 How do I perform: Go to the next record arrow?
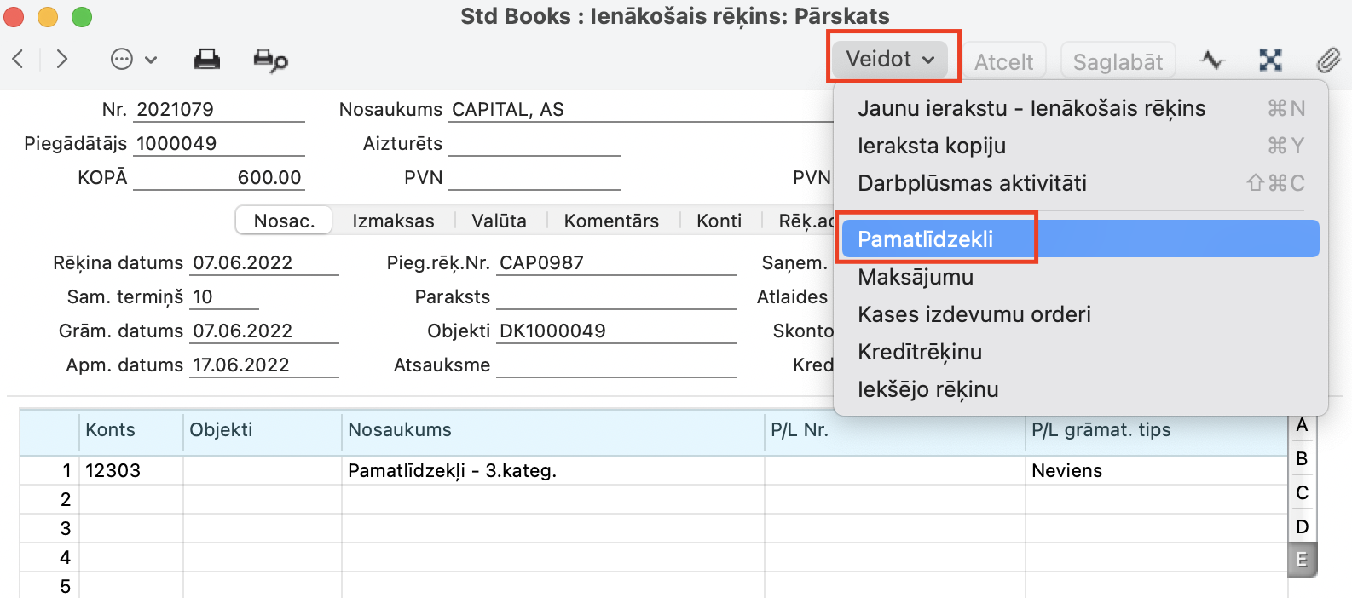click(x=61, y=60)
